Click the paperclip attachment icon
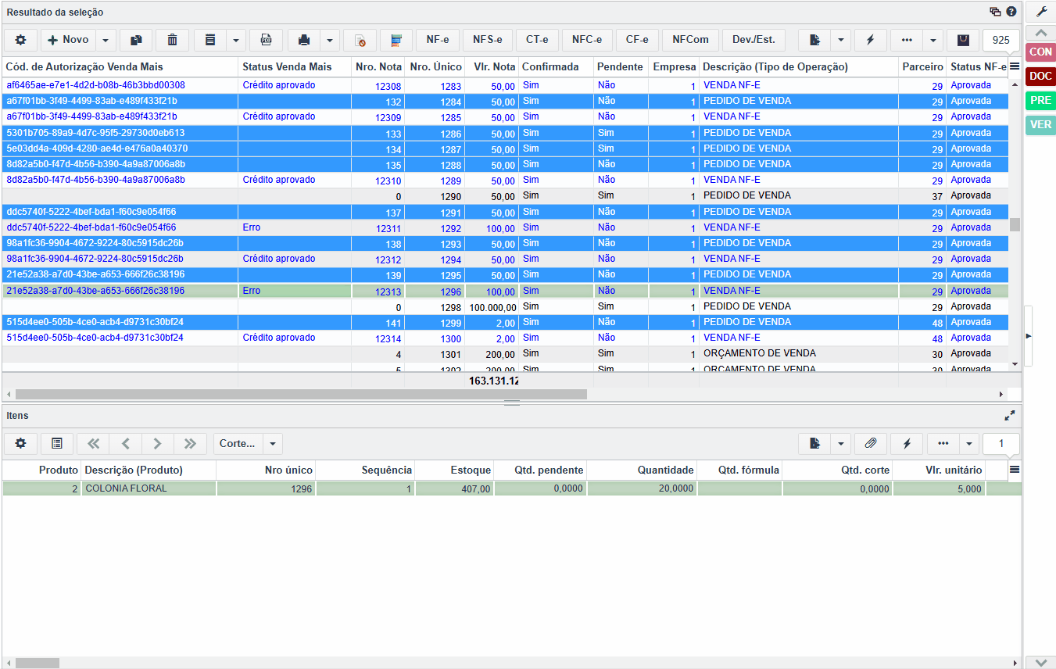The width and height of the screenshot is (1056, 669). pyautogui.click(x=870, y=443)
